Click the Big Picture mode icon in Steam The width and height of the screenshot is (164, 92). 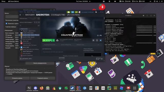[96, 12]
